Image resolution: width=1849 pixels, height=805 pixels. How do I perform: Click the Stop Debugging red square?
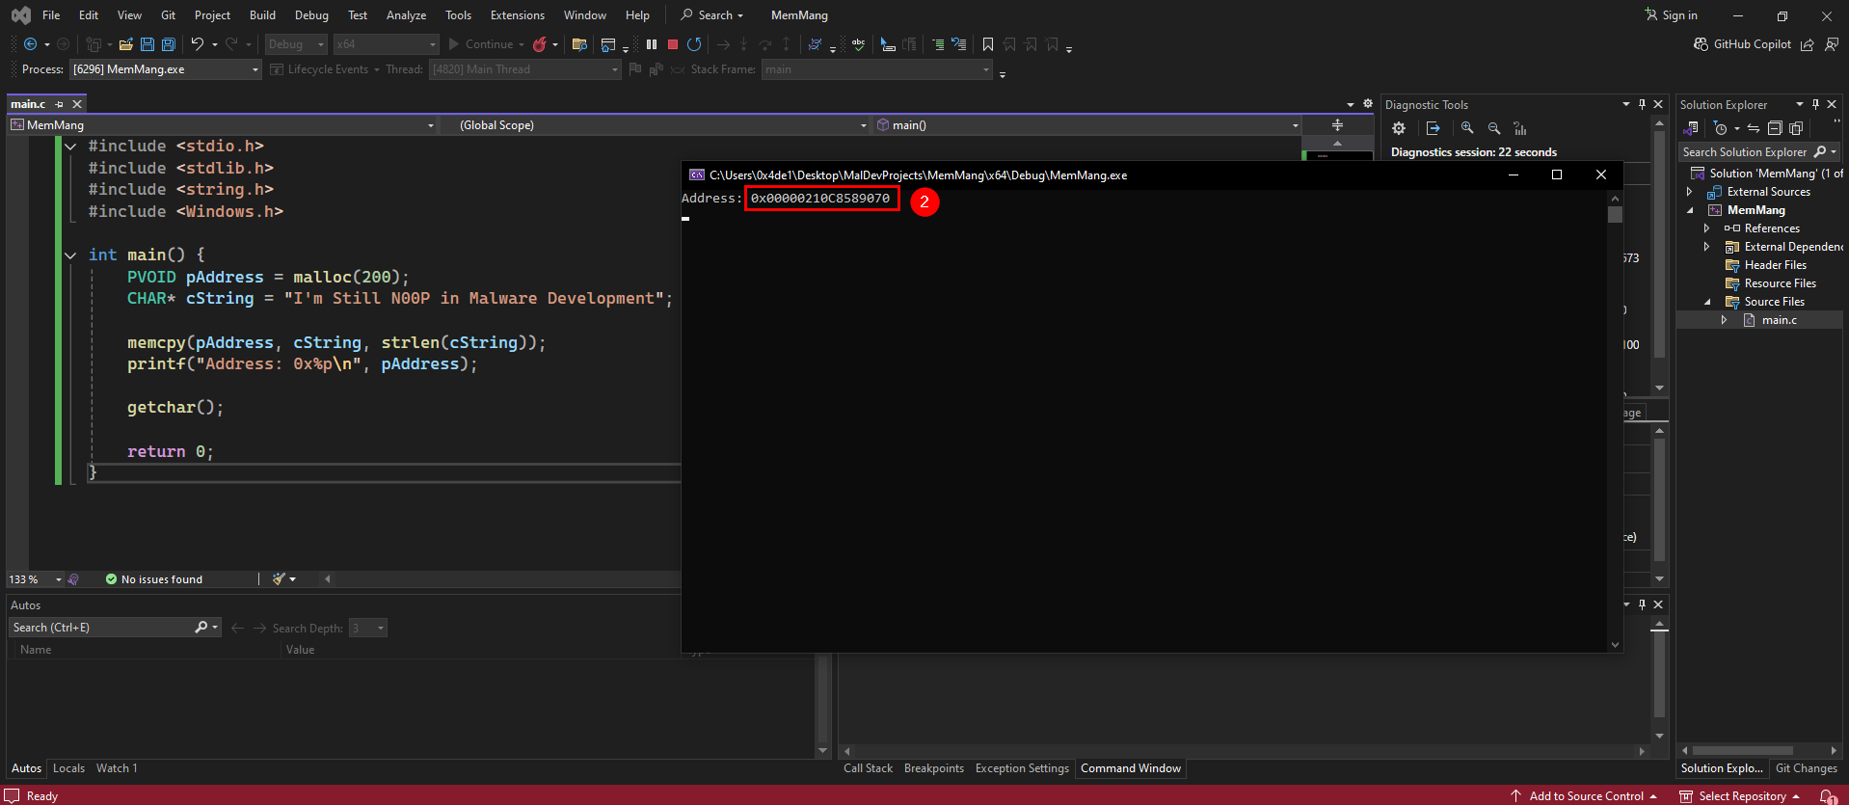click(x=673, y=44)
